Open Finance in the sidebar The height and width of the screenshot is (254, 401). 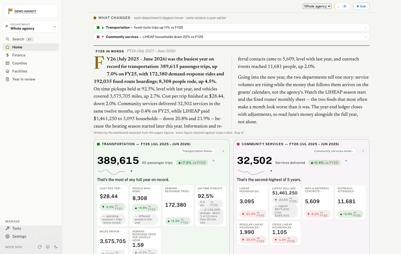(31, 55)
